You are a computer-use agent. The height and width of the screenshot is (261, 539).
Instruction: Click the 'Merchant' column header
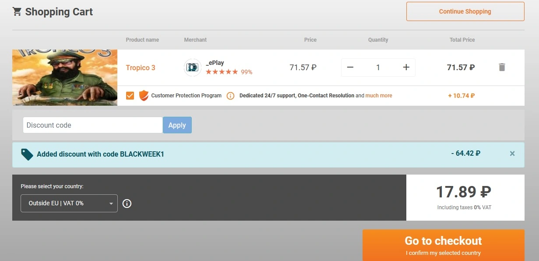195,40
